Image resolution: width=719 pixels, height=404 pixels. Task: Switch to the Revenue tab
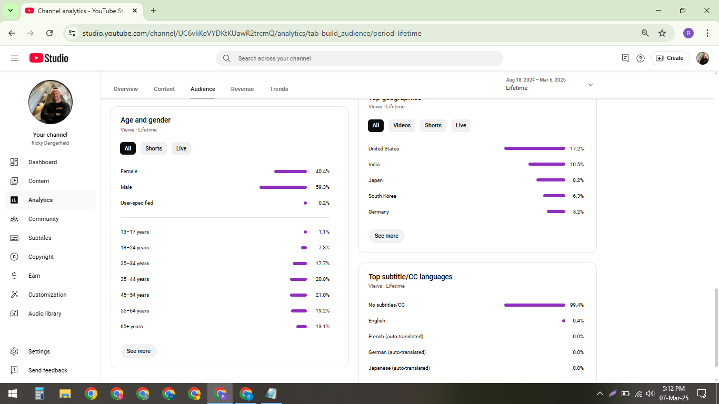(x=242, y=89)
